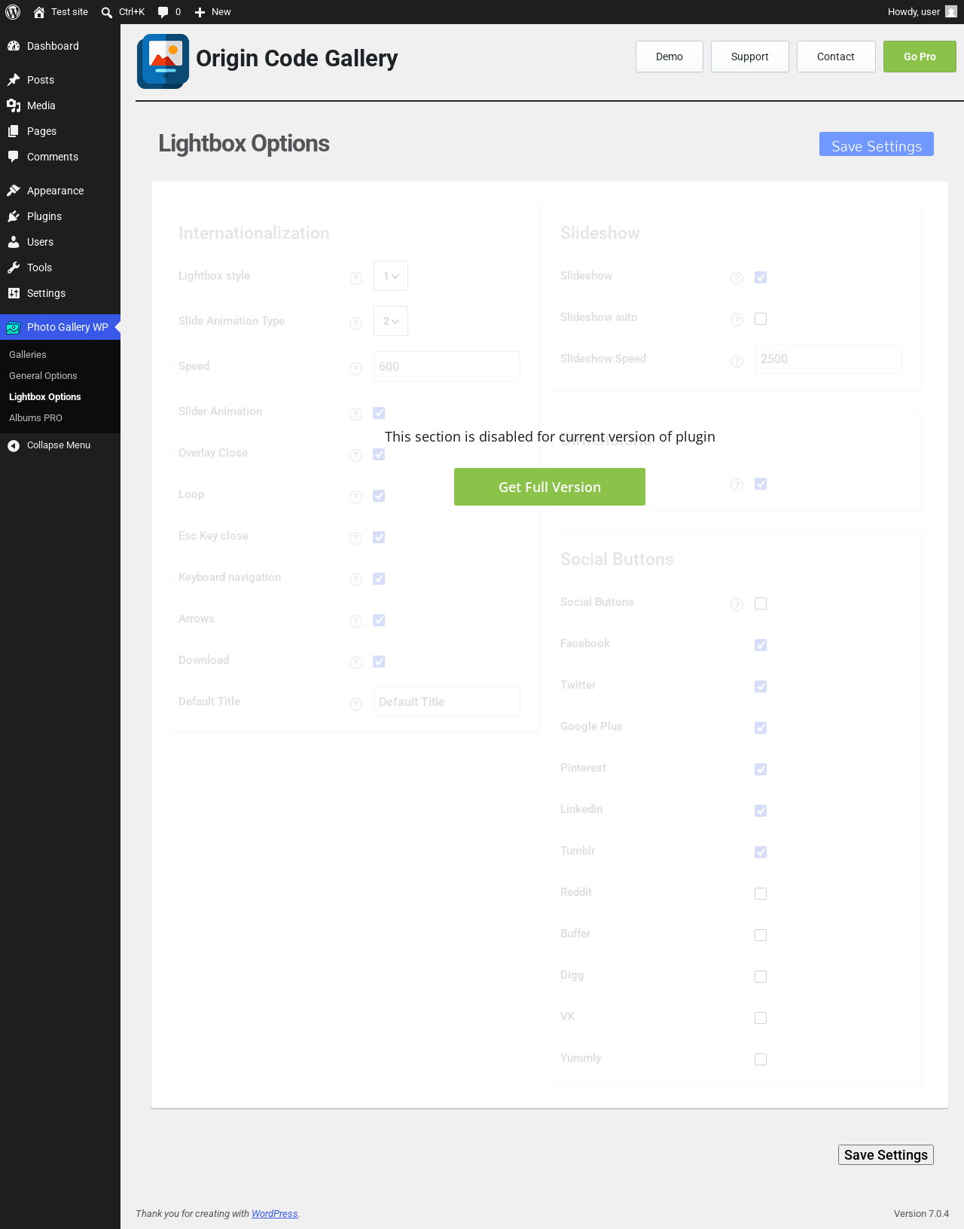
Task: Click the Appearance paintbrush icon
Action: pos(14,191)
